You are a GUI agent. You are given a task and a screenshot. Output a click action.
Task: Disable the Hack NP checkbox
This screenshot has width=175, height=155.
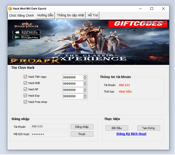pos(25,89)
